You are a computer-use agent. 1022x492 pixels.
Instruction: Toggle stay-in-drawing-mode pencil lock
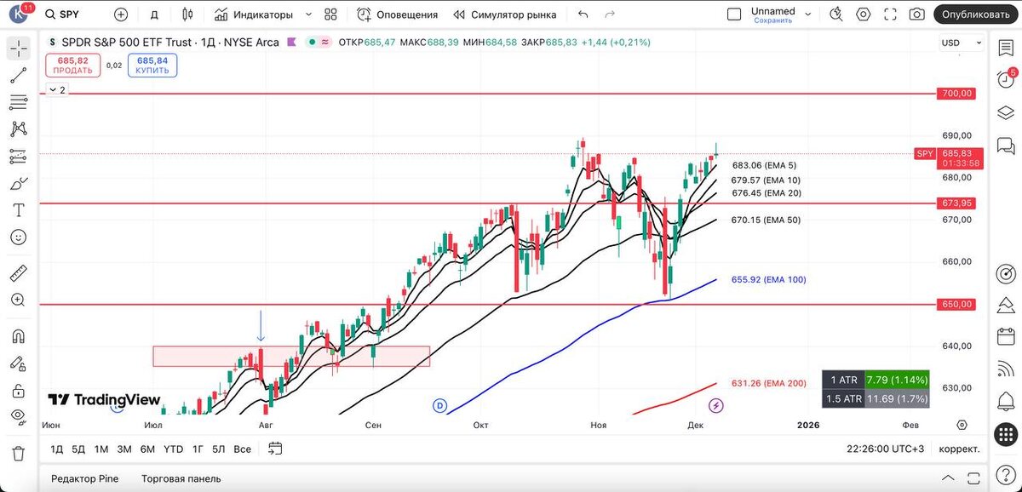tap(18, 363)
